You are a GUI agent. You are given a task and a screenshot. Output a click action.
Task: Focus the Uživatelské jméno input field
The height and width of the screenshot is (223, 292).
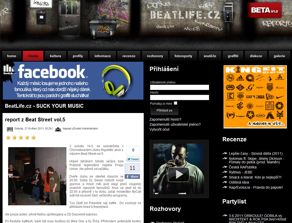coord(179,87)
